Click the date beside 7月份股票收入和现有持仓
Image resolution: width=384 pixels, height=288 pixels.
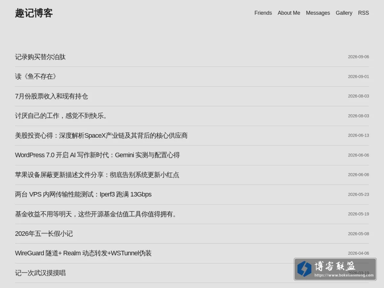358,96
